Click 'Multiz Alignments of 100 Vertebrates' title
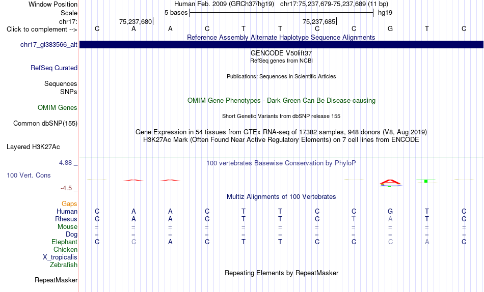Screen dimensions: 484x292 tap(281, 197)
